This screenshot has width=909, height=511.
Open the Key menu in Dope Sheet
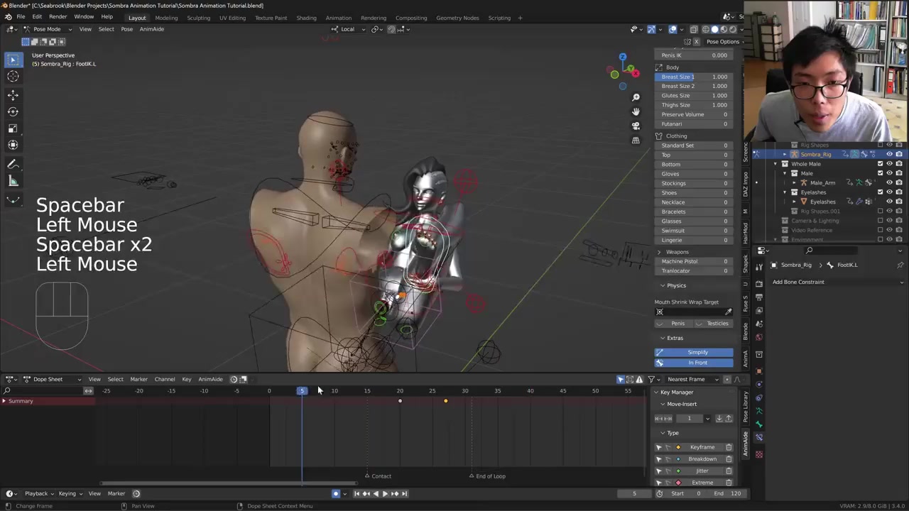pos(186,379)
